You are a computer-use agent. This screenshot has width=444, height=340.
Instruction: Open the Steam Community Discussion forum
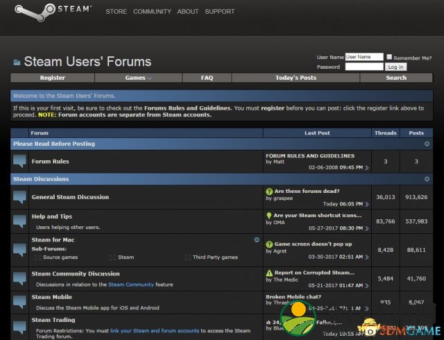click(76, 274)
